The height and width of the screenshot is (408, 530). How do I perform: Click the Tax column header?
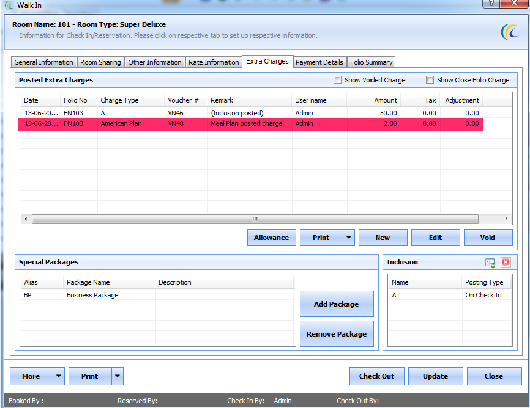click(421, 100)
